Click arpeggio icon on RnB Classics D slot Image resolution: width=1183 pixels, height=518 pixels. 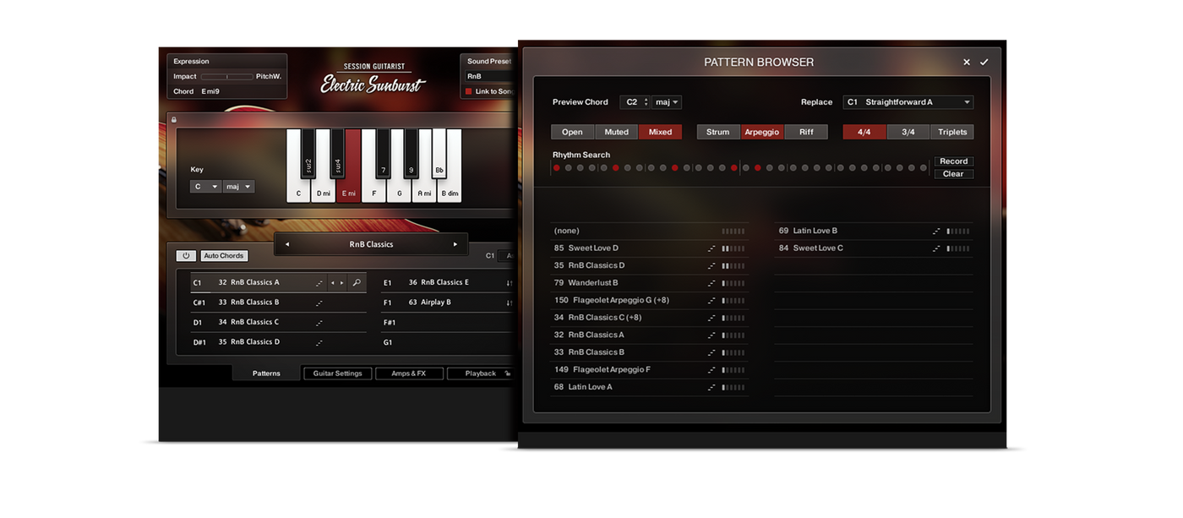click(319, 342)
